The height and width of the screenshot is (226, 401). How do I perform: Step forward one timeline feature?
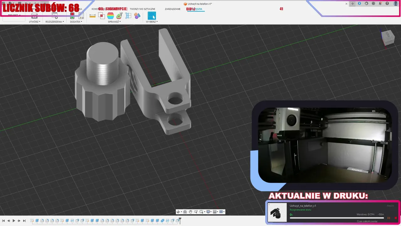(x=19, y=221)
